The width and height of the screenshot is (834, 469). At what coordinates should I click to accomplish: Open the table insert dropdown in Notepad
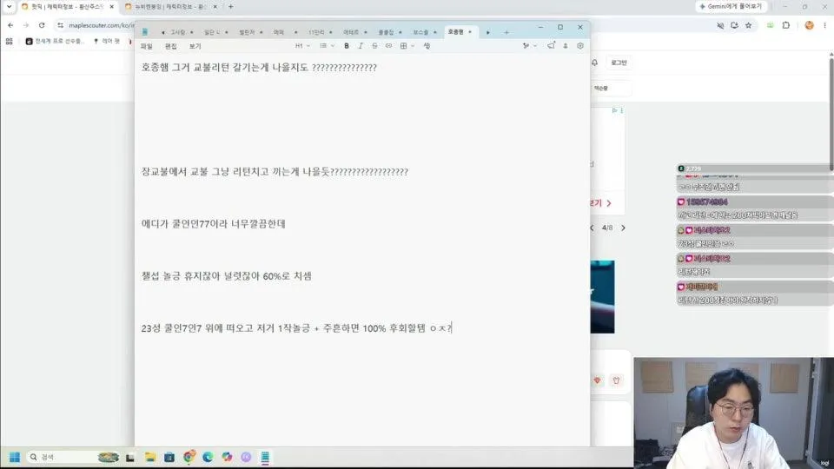point(407,46)
